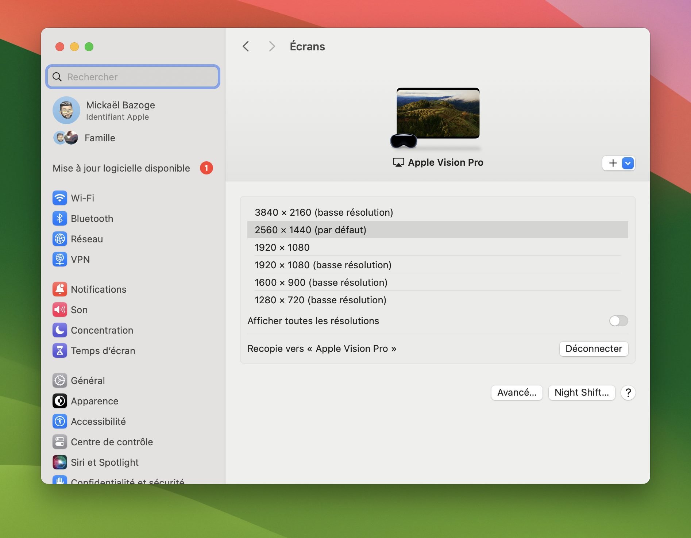691x538 pixels.
Task: Select the Son speaker icon
Action: pos(60,310)
